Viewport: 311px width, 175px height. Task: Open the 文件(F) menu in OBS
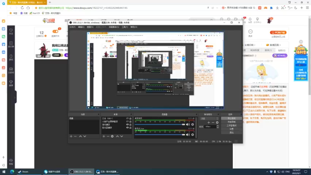72,27
